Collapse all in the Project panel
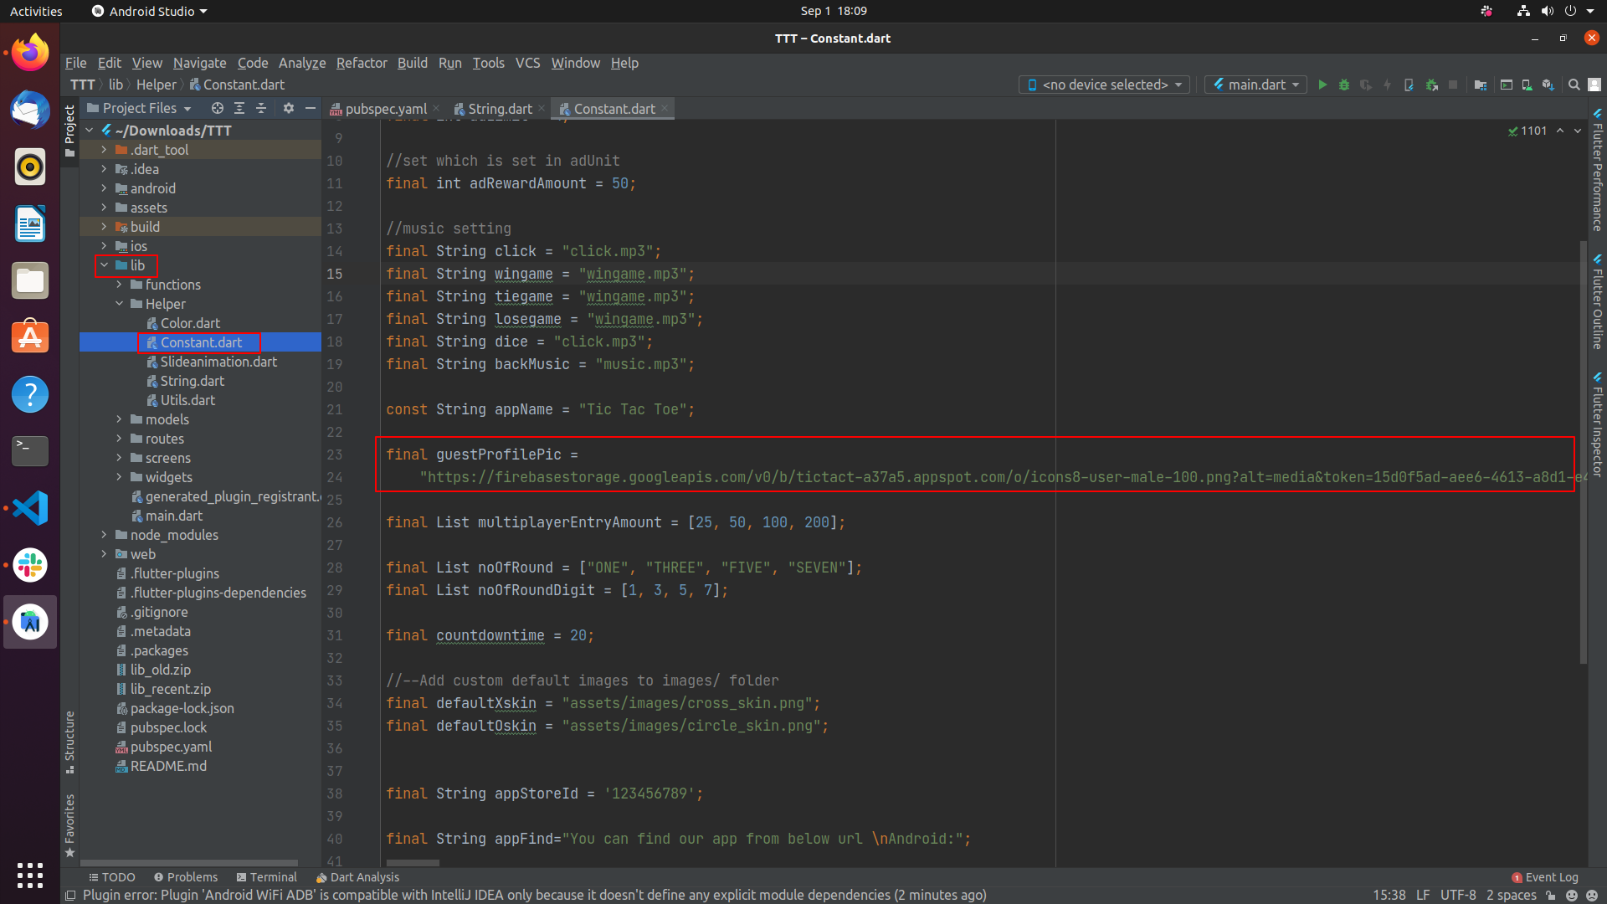Viewport: 1607px width, 904px height. [261, 108]
